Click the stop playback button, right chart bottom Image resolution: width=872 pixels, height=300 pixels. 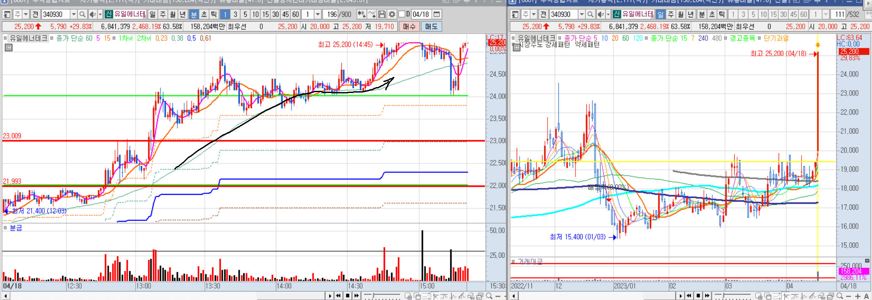(698, 296)
